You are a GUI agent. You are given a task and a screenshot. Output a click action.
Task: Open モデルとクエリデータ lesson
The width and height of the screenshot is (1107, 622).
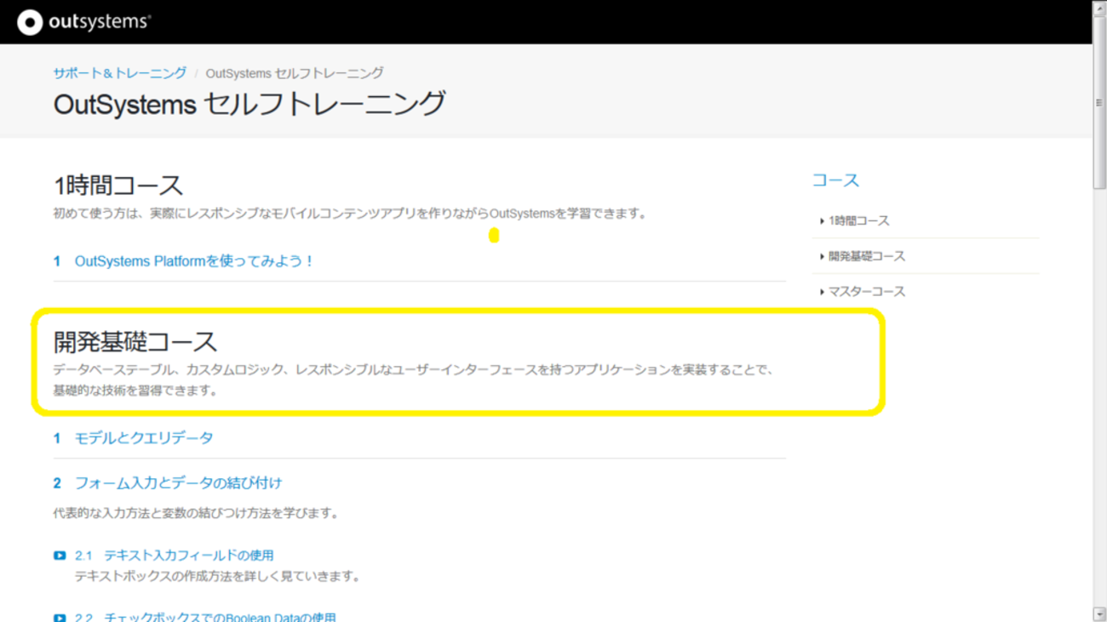click(x=144, y=438)
